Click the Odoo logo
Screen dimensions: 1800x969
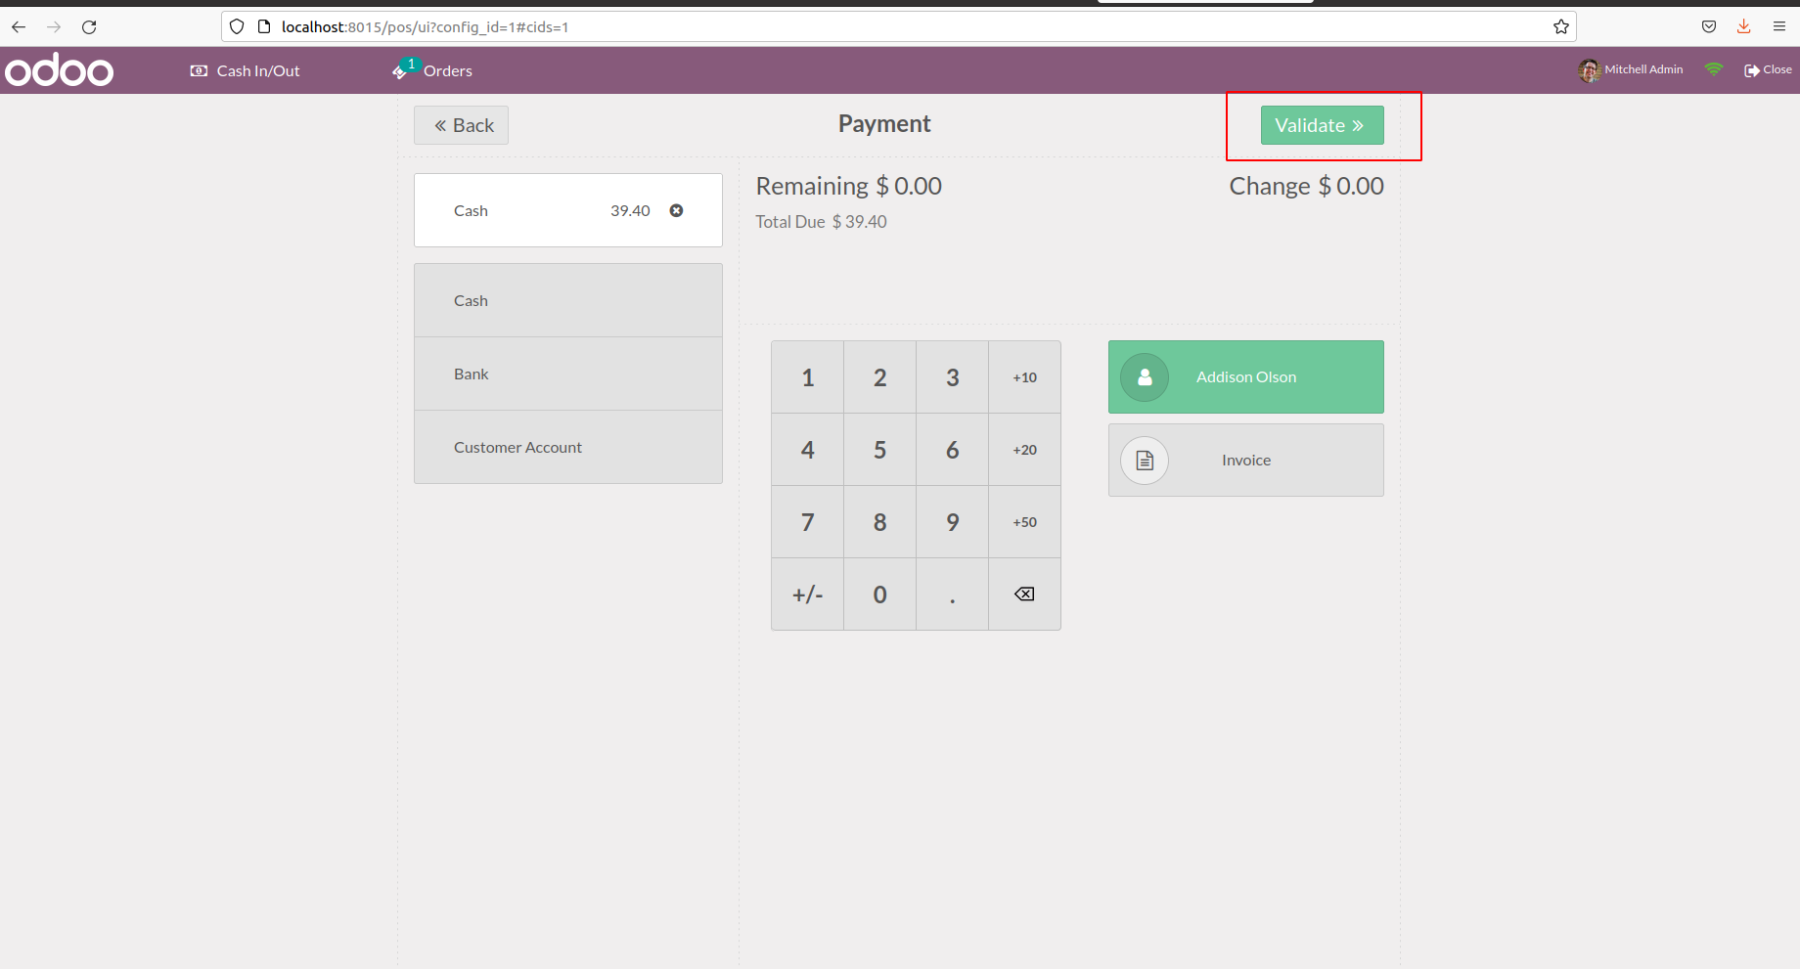tap(60, 70)
